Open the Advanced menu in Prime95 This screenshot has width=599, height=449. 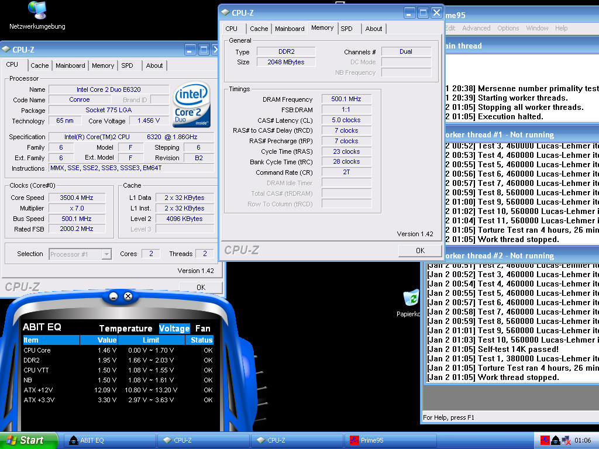pos(476,28)
